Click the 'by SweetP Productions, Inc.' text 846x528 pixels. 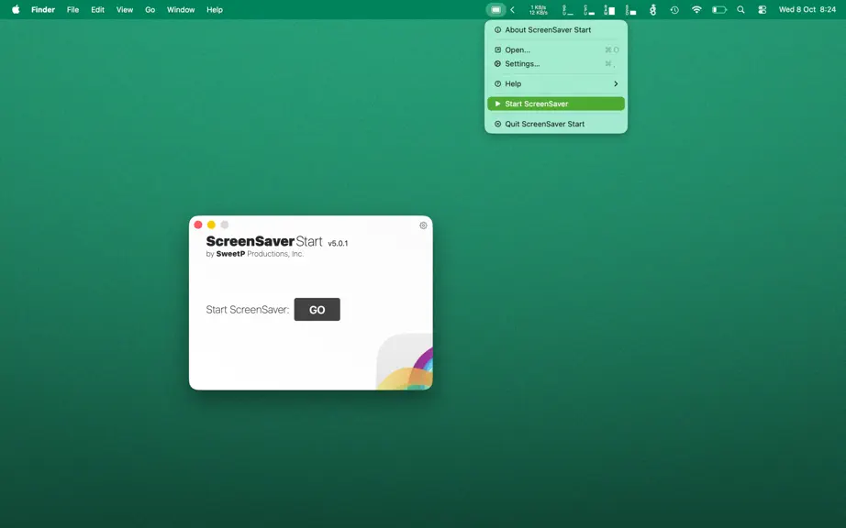pos(255,254)
